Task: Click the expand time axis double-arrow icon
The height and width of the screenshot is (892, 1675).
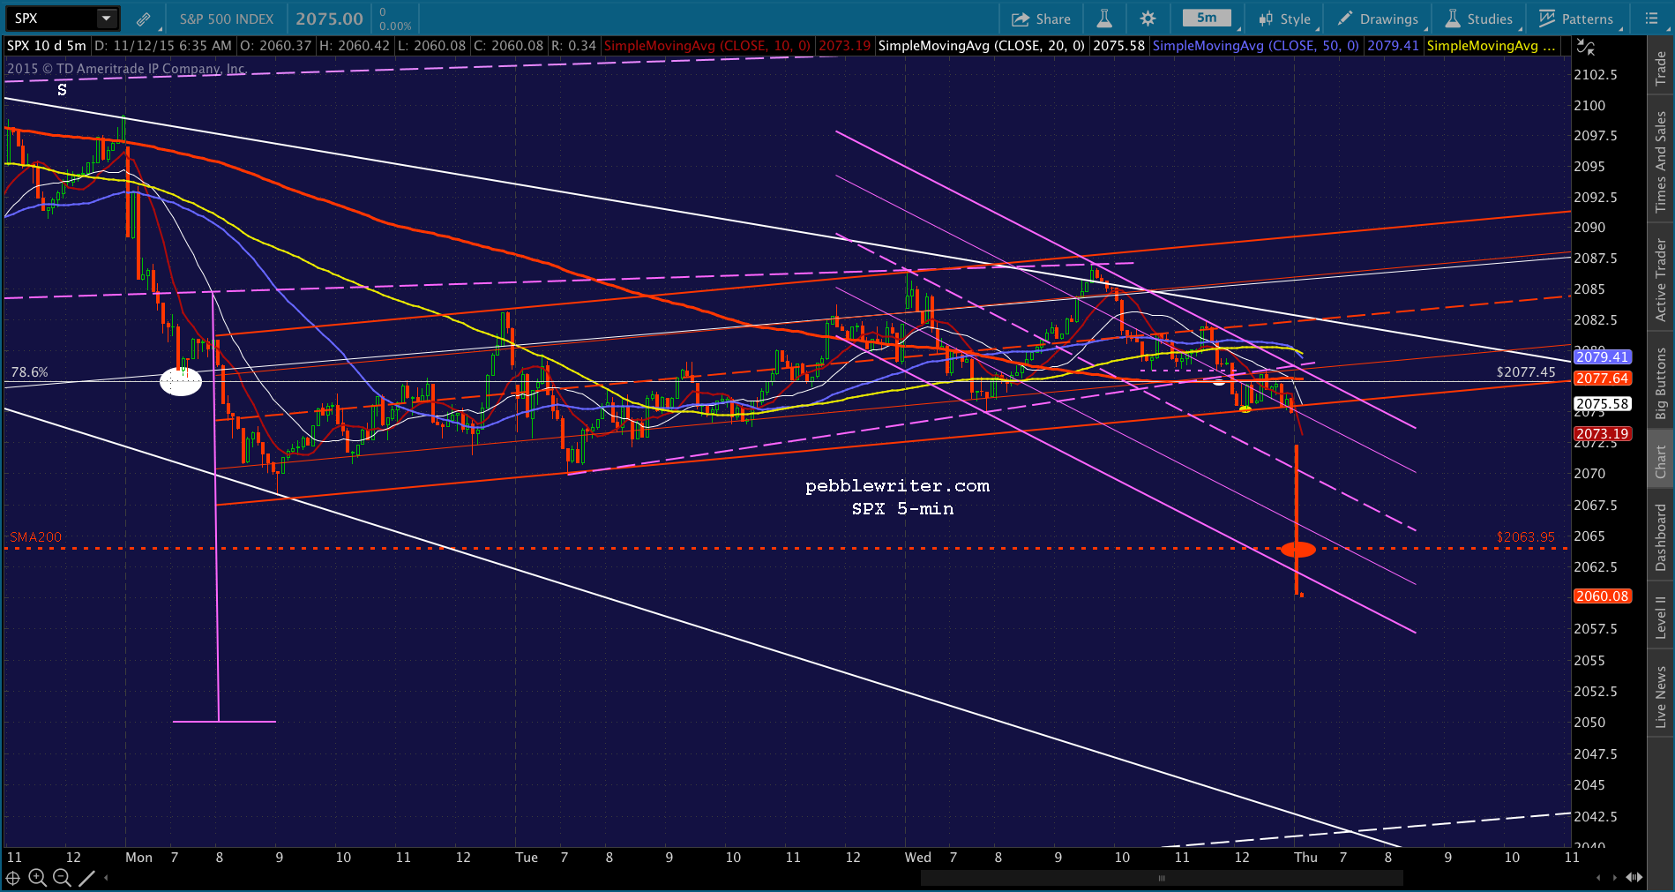Action: (x=1634, y=878)
